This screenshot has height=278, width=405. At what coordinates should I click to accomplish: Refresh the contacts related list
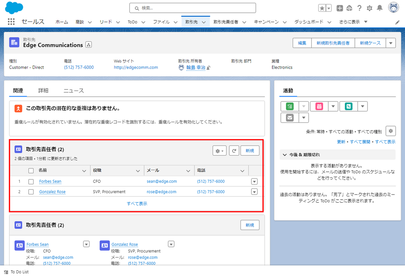[234, 151]
